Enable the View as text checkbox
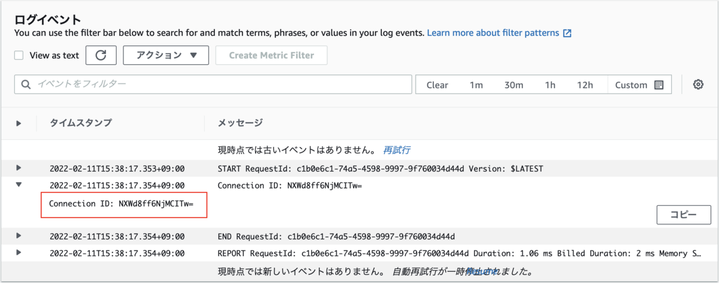719x283 pixels. point(19,55)
